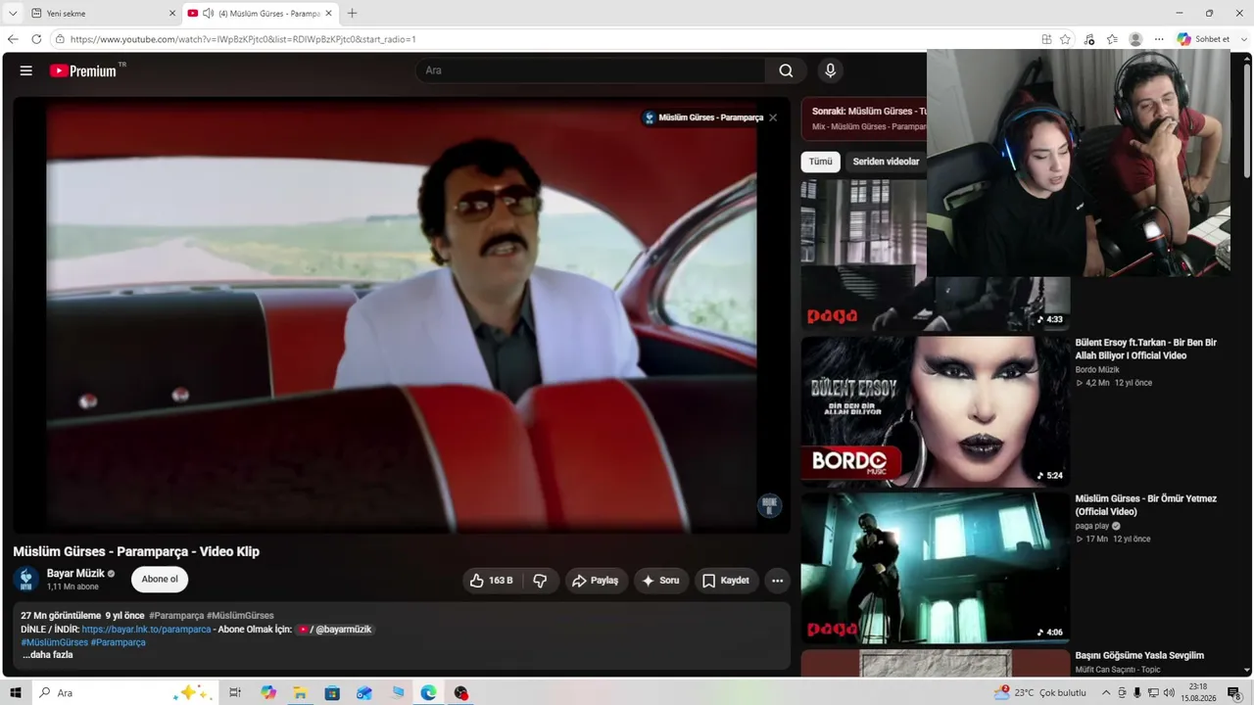Image resolution: width=1254 pixels, height=705 pixels.
Task: Open a new browser tab
Action: tap(352, 14)
